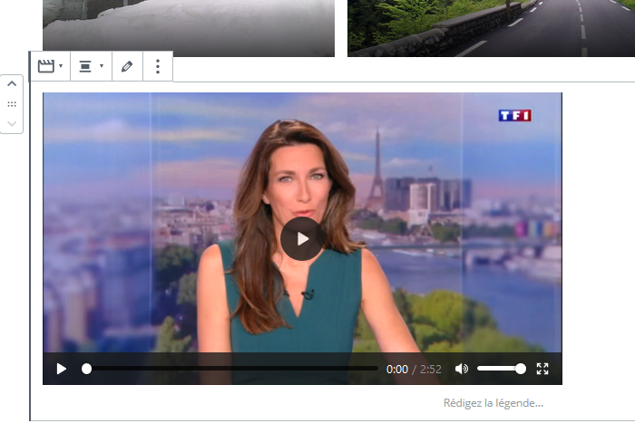Screen dimensions: 635x433
Task: Click the 0:00 / 2:52 time display
Action: coord(414,369)
